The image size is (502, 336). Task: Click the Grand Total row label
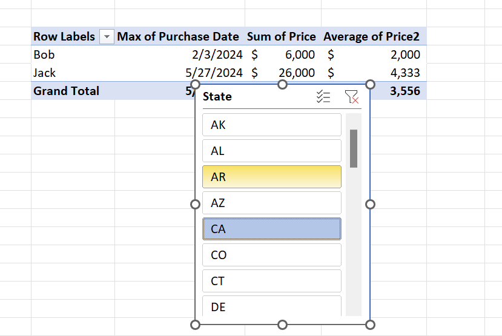pos(67,91)
